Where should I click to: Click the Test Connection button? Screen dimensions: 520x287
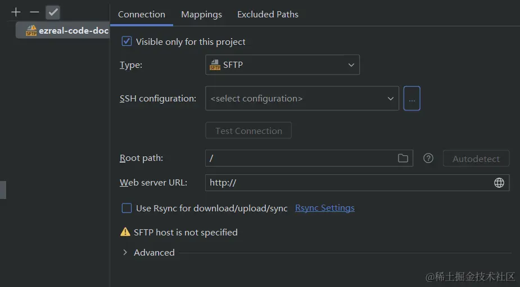[248, 131]
